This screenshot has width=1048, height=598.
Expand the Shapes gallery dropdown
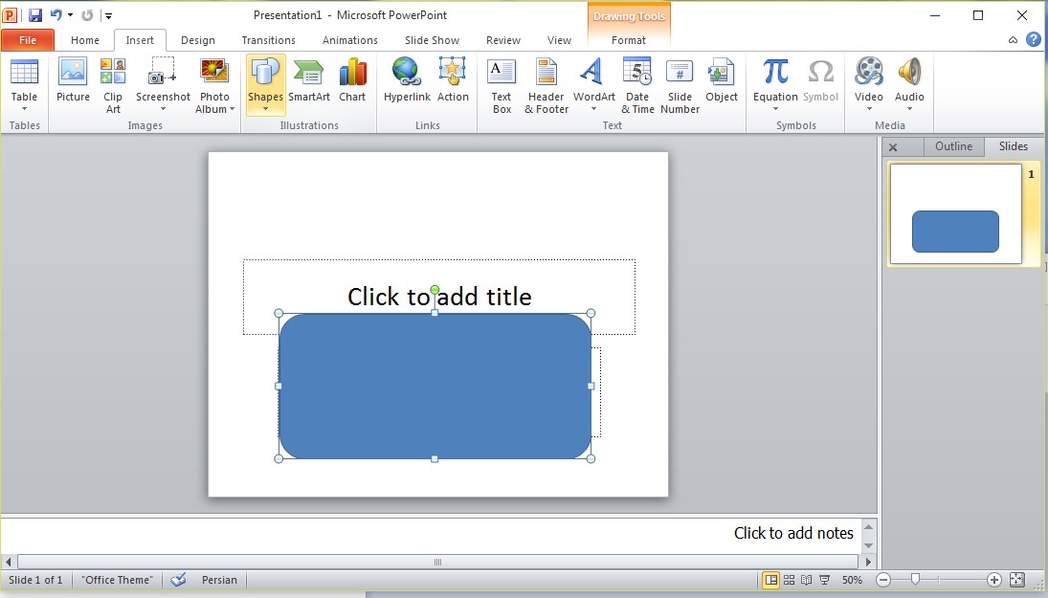point(265,108)
